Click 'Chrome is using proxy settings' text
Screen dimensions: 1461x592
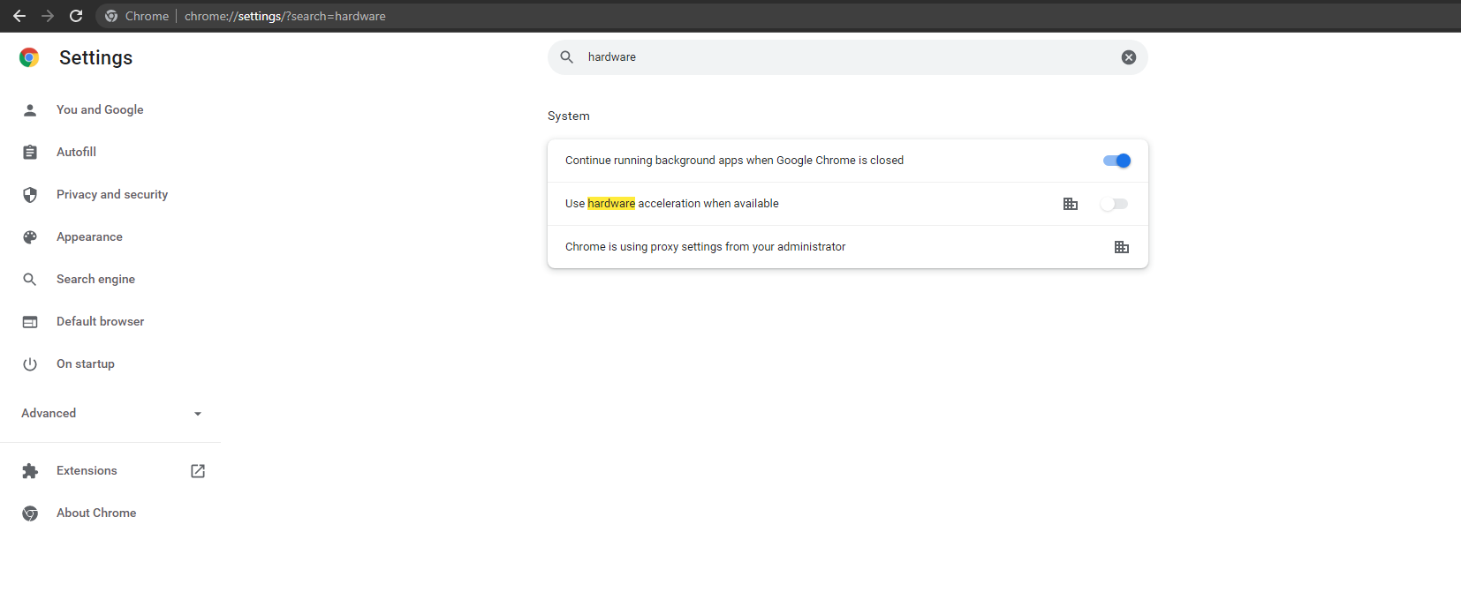coord(705,247)
